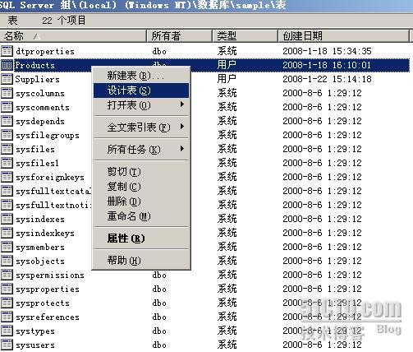The width and height of the screenshot is (413, 352).
Task: Select the Suppliers table name
Action: coord(38,80)
